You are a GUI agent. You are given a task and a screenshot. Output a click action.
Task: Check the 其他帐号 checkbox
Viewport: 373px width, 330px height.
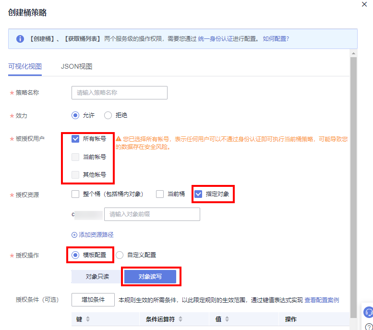tap(75, 175)
